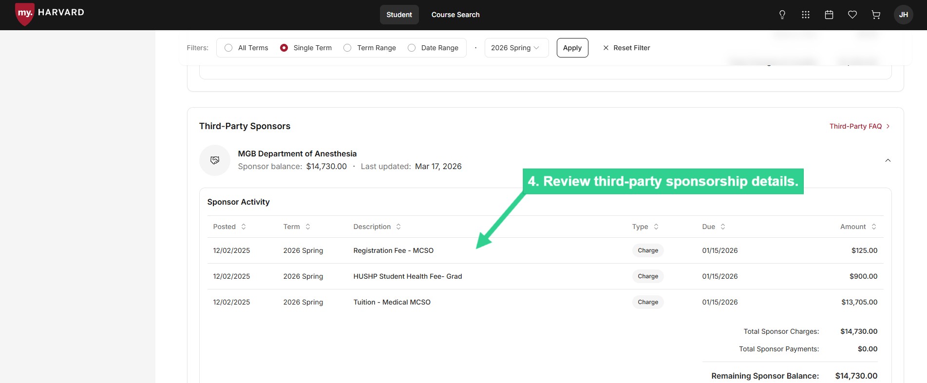Open the 2026 Spring term dropdown
The image size is (927, 383).
click(x=516, y=48)
